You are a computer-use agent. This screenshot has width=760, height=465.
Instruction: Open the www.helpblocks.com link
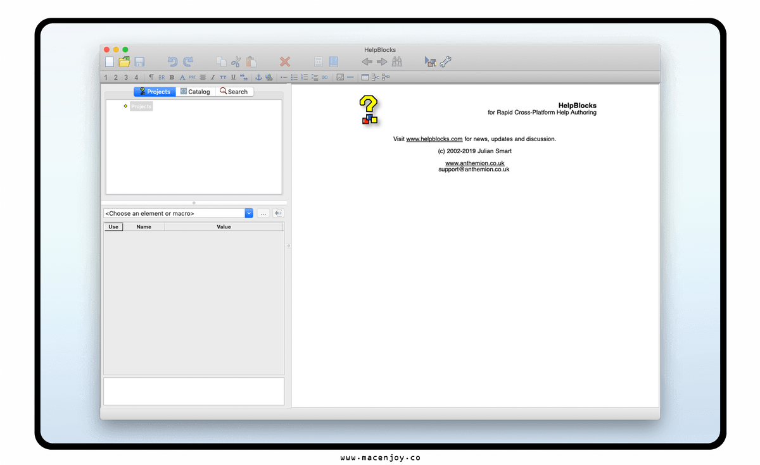[434, 139]
